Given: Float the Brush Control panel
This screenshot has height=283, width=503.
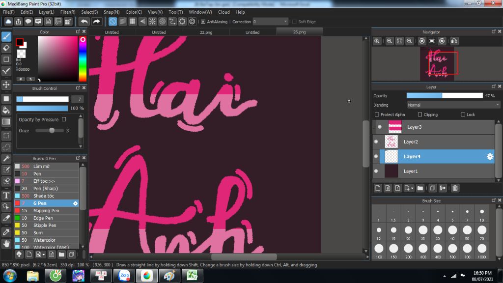Looking at the screenshot, I should click(x=78, y=87).
